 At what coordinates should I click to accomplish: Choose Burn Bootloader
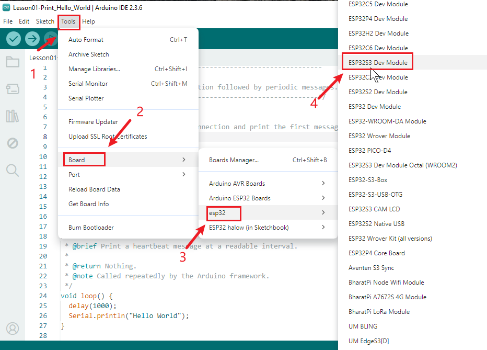click(128, 227)
